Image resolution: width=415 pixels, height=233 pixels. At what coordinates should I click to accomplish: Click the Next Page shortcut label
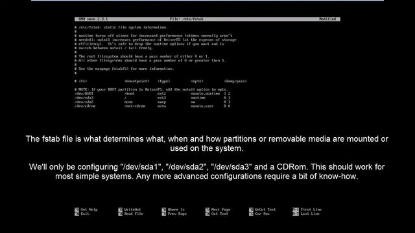[220, 210]
